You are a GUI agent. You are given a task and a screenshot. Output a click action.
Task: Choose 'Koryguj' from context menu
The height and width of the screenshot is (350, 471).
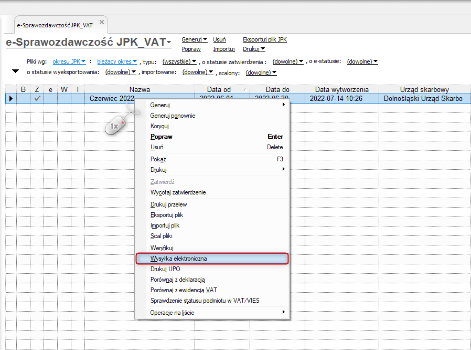tap(212, 126)
